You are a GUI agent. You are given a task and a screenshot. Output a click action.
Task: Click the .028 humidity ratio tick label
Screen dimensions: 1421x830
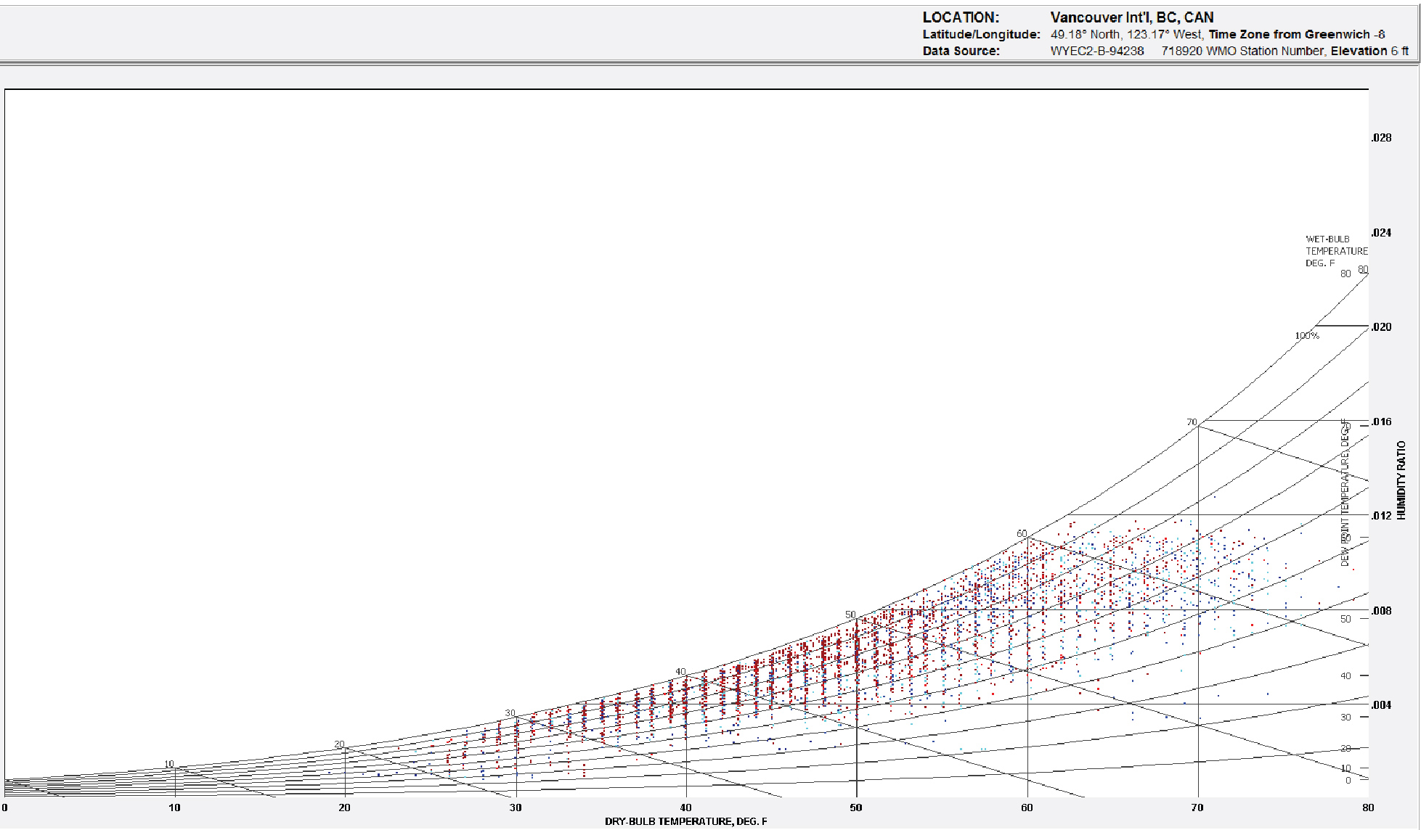pos(1381,138)
